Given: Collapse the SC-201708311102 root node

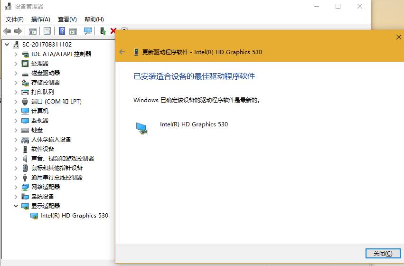Looking at the screenshot, I should pos(7,45).
